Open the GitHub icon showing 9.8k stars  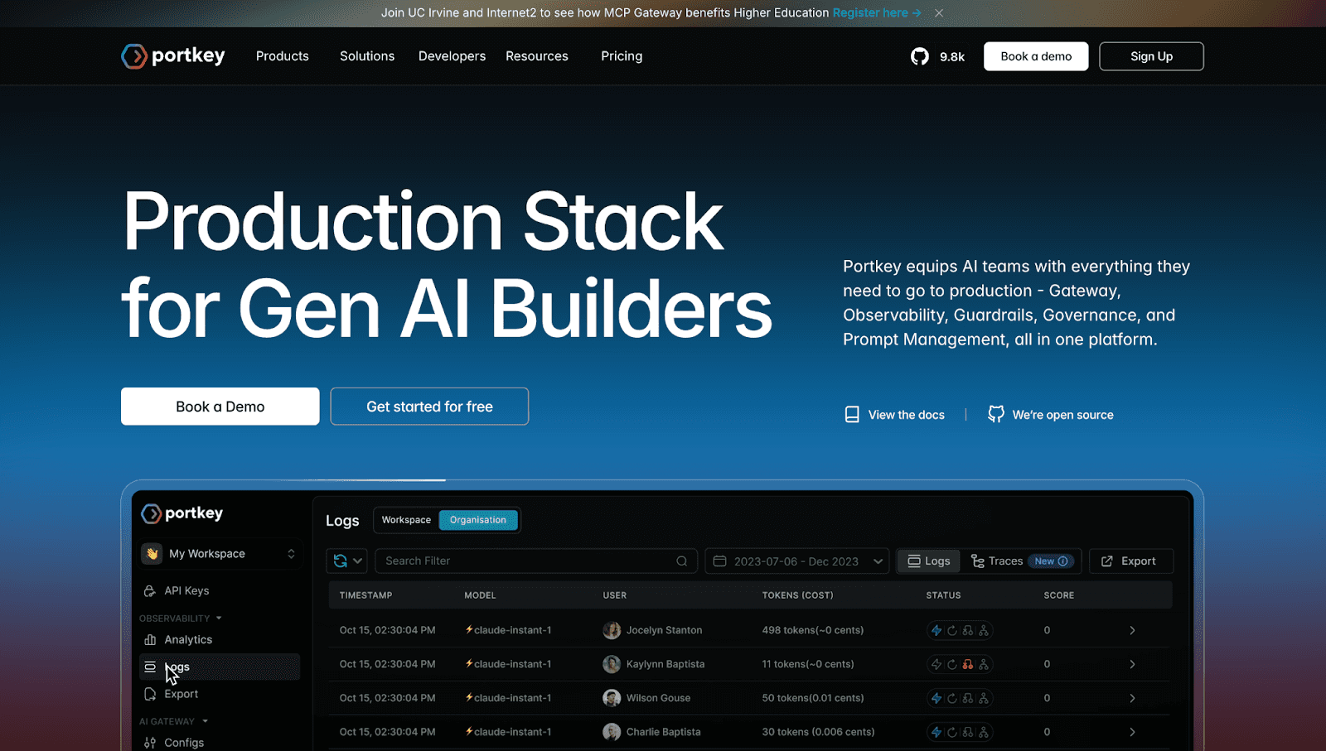920,56
